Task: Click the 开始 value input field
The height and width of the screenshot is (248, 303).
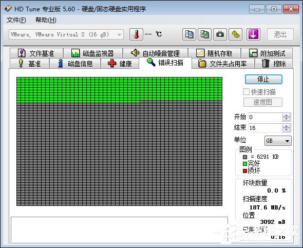Action: tap(266, 117)
